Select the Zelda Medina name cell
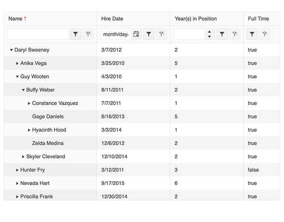The height and width of the screenshot is (222, 284). [50, 143]
